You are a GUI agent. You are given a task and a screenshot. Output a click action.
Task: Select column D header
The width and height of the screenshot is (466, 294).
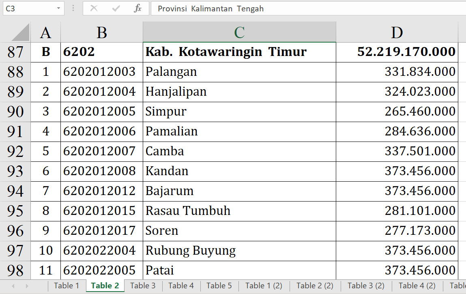point(397,32)
